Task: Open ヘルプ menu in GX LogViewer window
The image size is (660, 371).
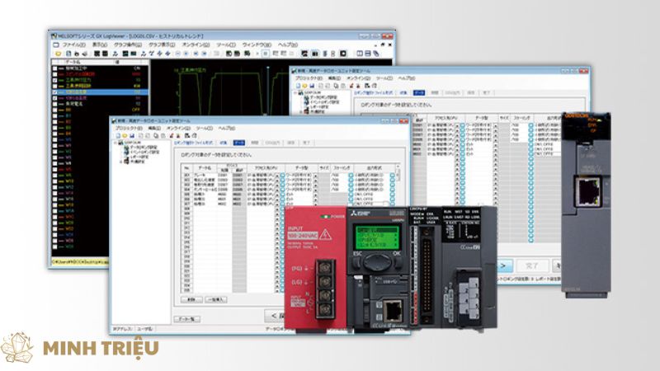Action: [286, 44]
